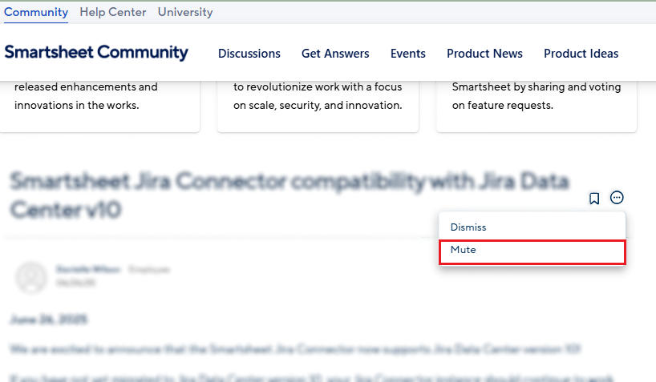Open the blurred Jira Connector post title
656x382 pixels.
click(290, 195)
